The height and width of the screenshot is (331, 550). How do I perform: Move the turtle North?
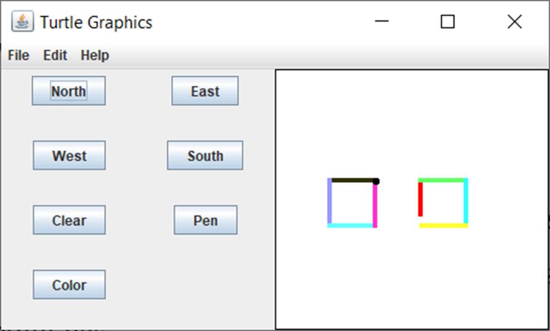68,91
